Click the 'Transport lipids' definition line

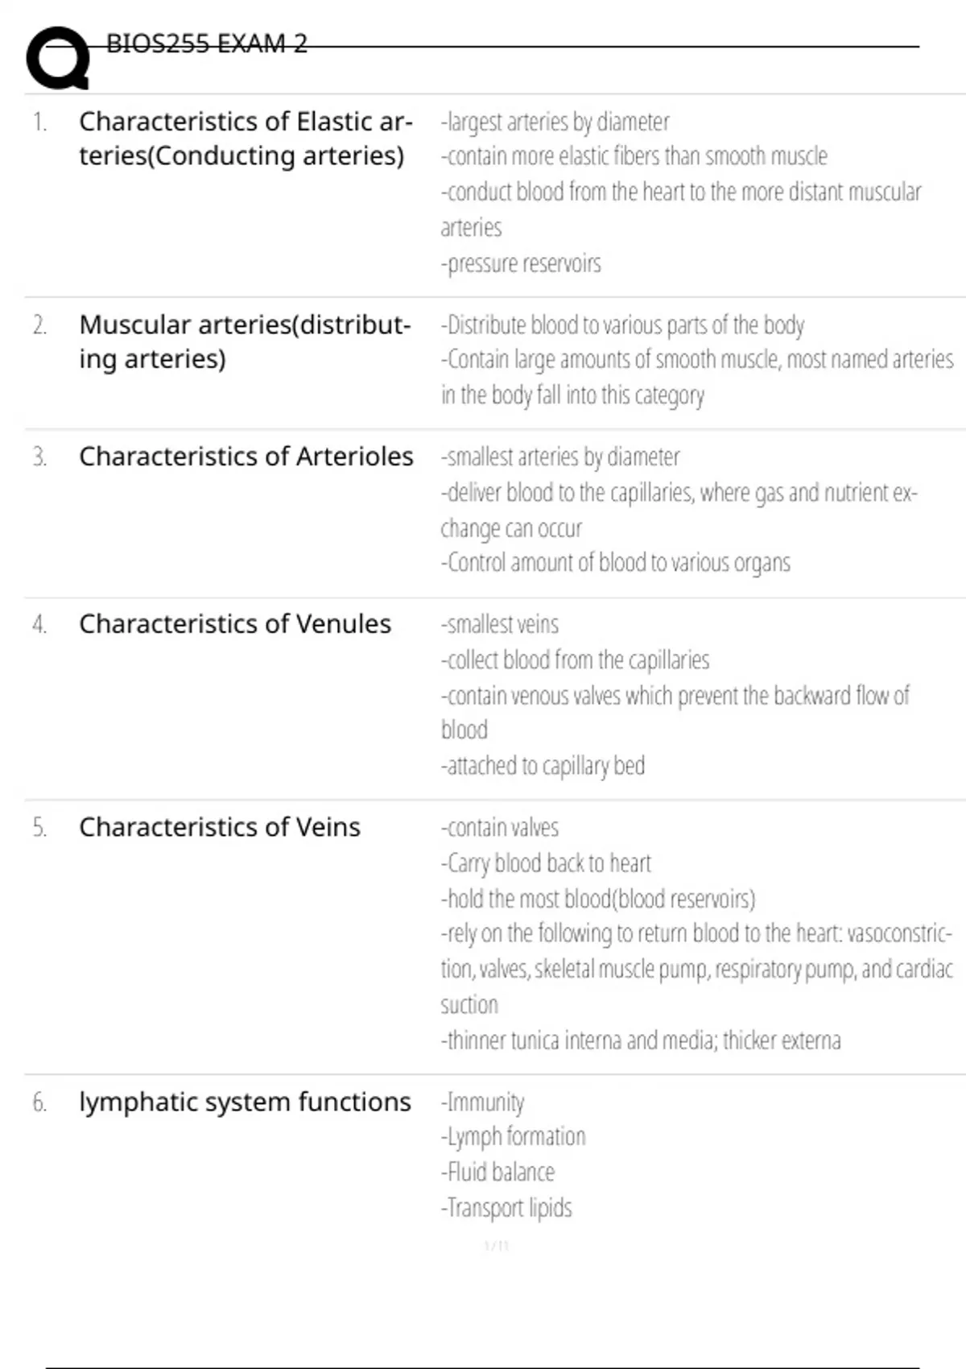click(506, 1207)
